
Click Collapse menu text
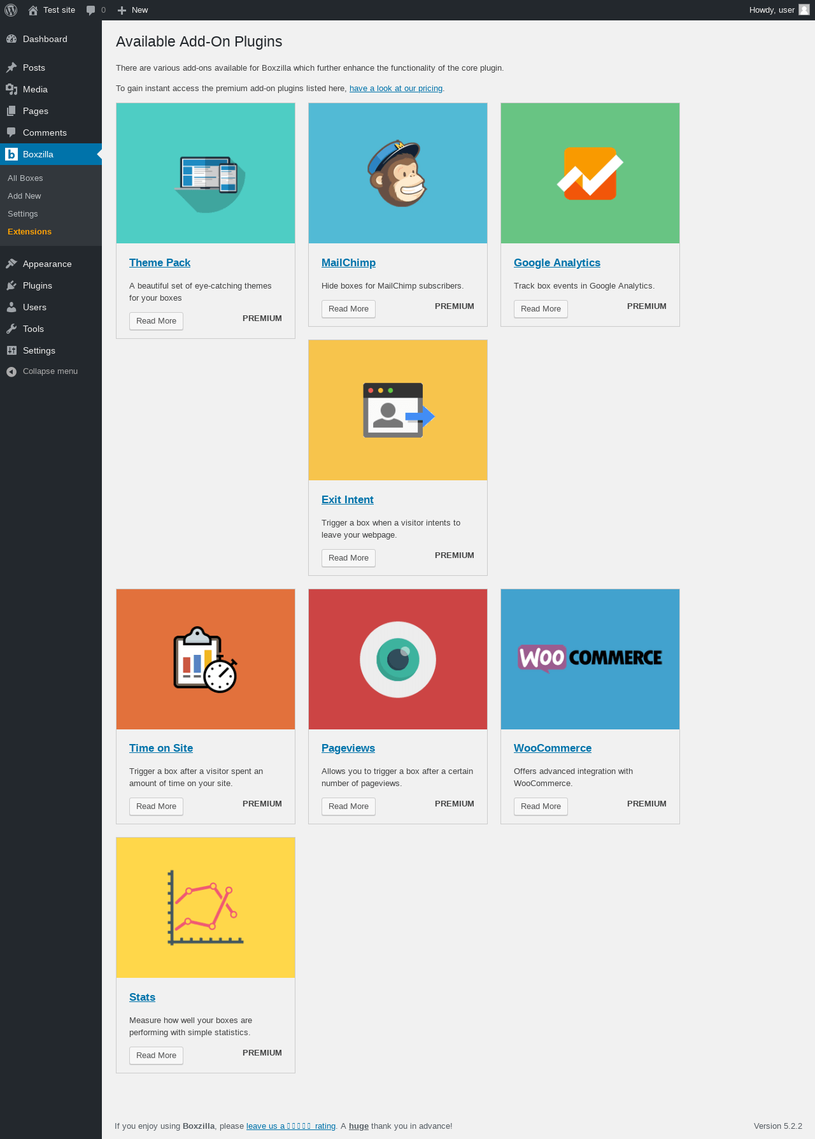(50, 371)
